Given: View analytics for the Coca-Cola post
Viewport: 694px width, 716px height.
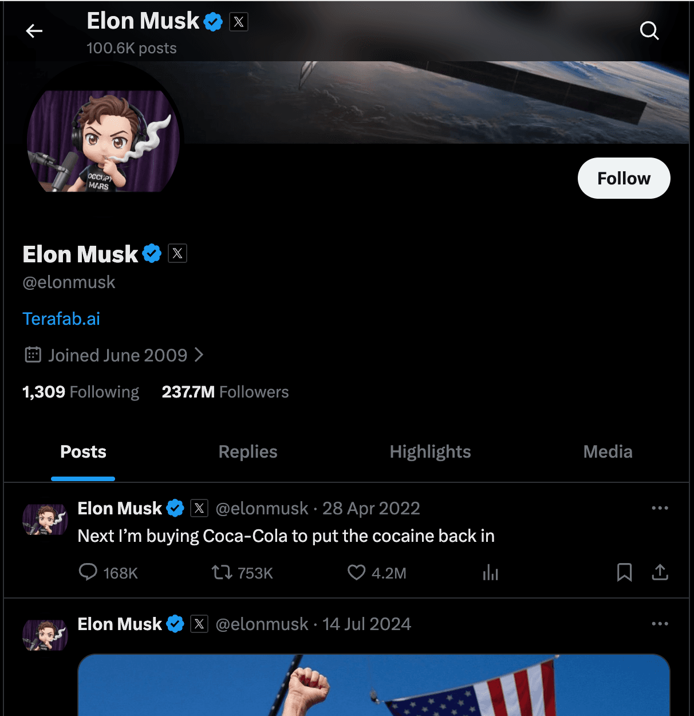Looking at the screenshot, I should (490, 573).
